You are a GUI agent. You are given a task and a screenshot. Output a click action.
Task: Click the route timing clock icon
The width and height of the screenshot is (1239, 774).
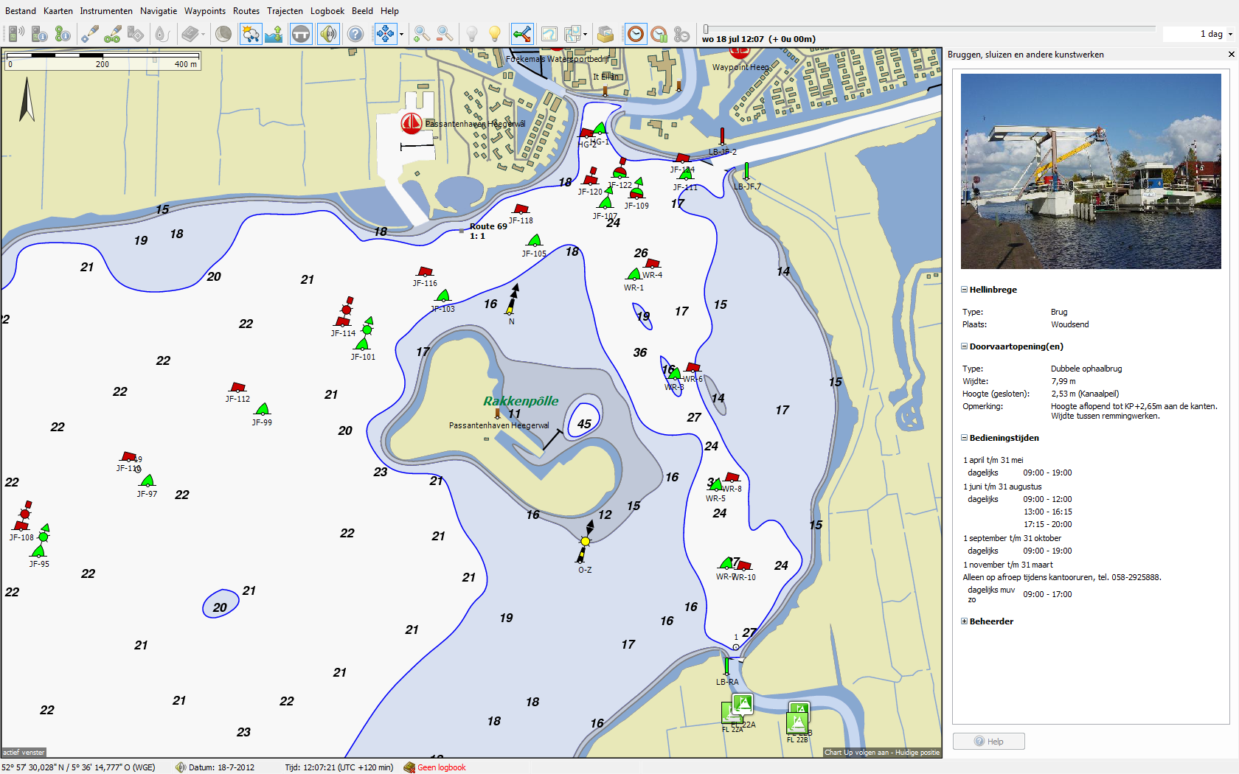click(682, 34)
